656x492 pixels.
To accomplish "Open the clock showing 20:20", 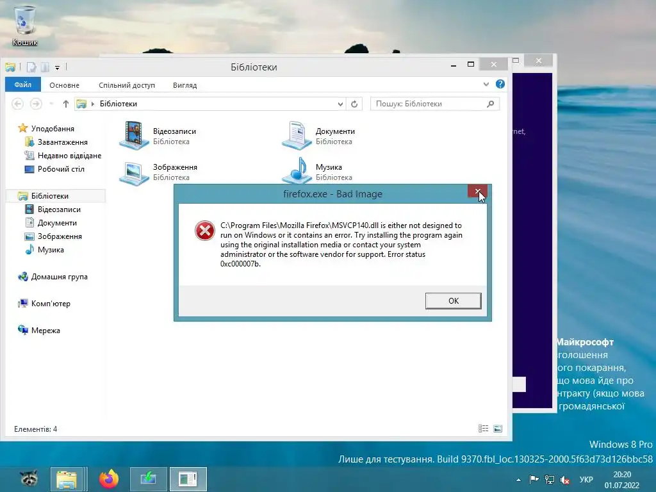I will click(x=621, y=480).
